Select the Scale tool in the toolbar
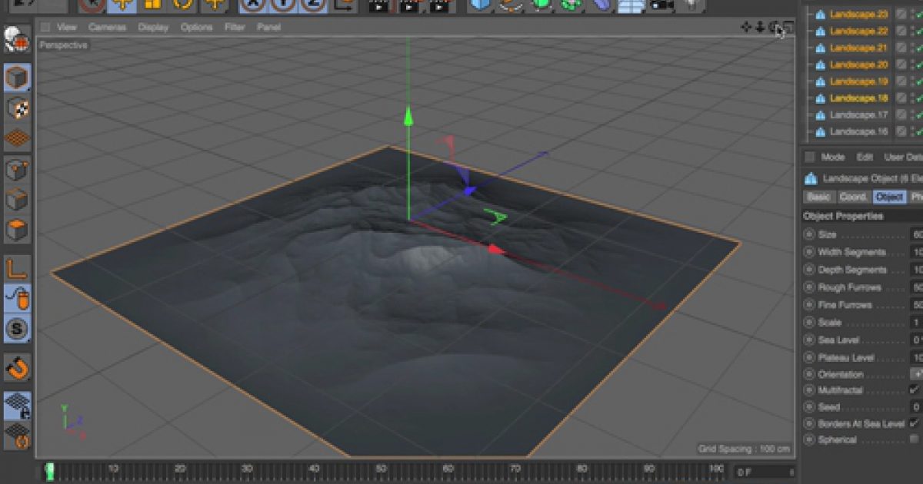The width and height of the screenshot is (923, 484). [153, 7]
